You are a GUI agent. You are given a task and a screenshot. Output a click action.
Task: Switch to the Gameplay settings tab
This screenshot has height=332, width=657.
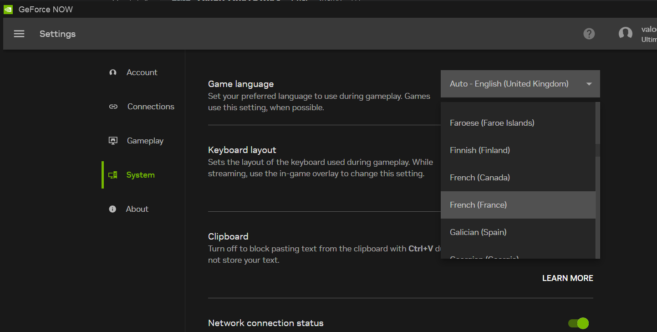point(145,141)
